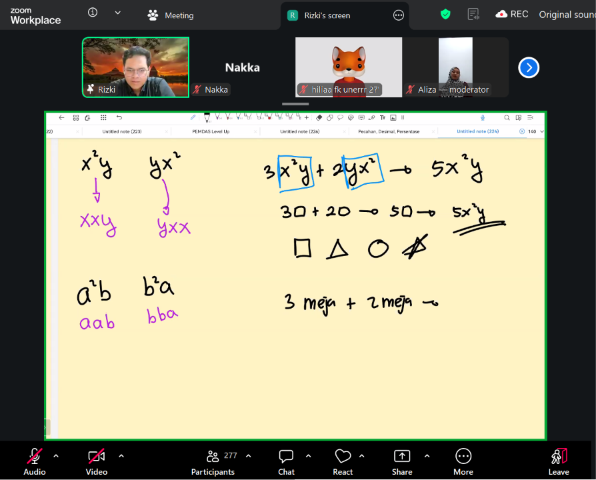Close the Untitled note (224) tab
The image size is (596, 480).
tap(522, 131)
